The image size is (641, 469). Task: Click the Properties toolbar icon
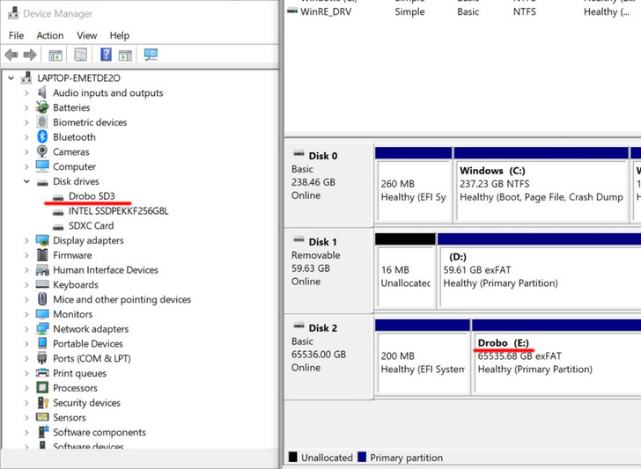[81, 55]
